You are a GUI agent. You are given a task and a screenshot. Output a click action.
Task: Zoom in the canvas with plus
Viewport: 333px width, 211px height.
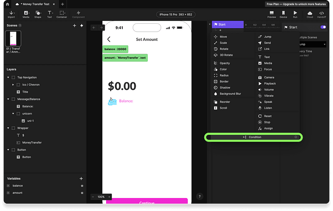click(x=109, y=197)
